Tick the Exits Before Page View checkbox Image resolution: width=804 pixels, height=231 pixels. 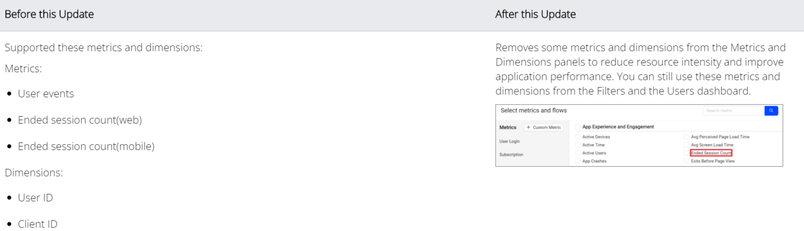[x=686, y=161]
